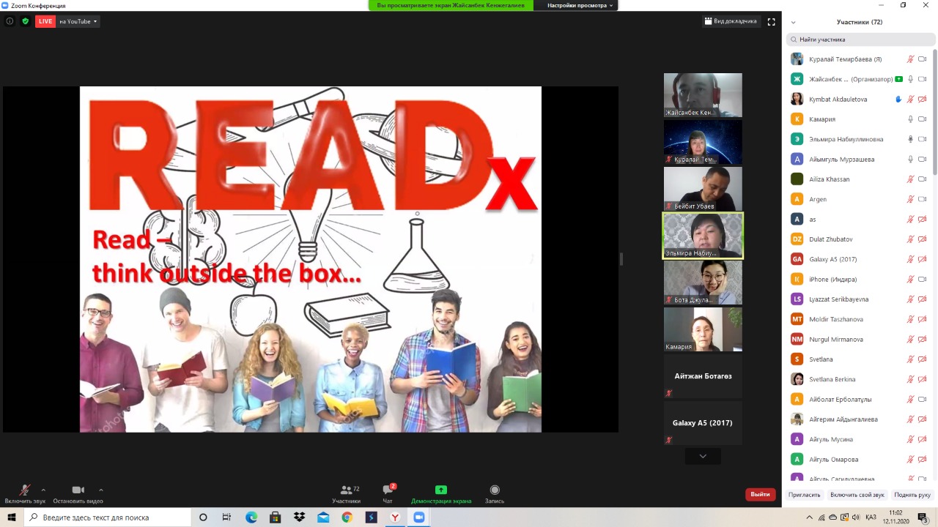The width and height of the screenshot is (938, 527).
Task: Click the Пригласить invite button
Action: (x=805, y=495)
